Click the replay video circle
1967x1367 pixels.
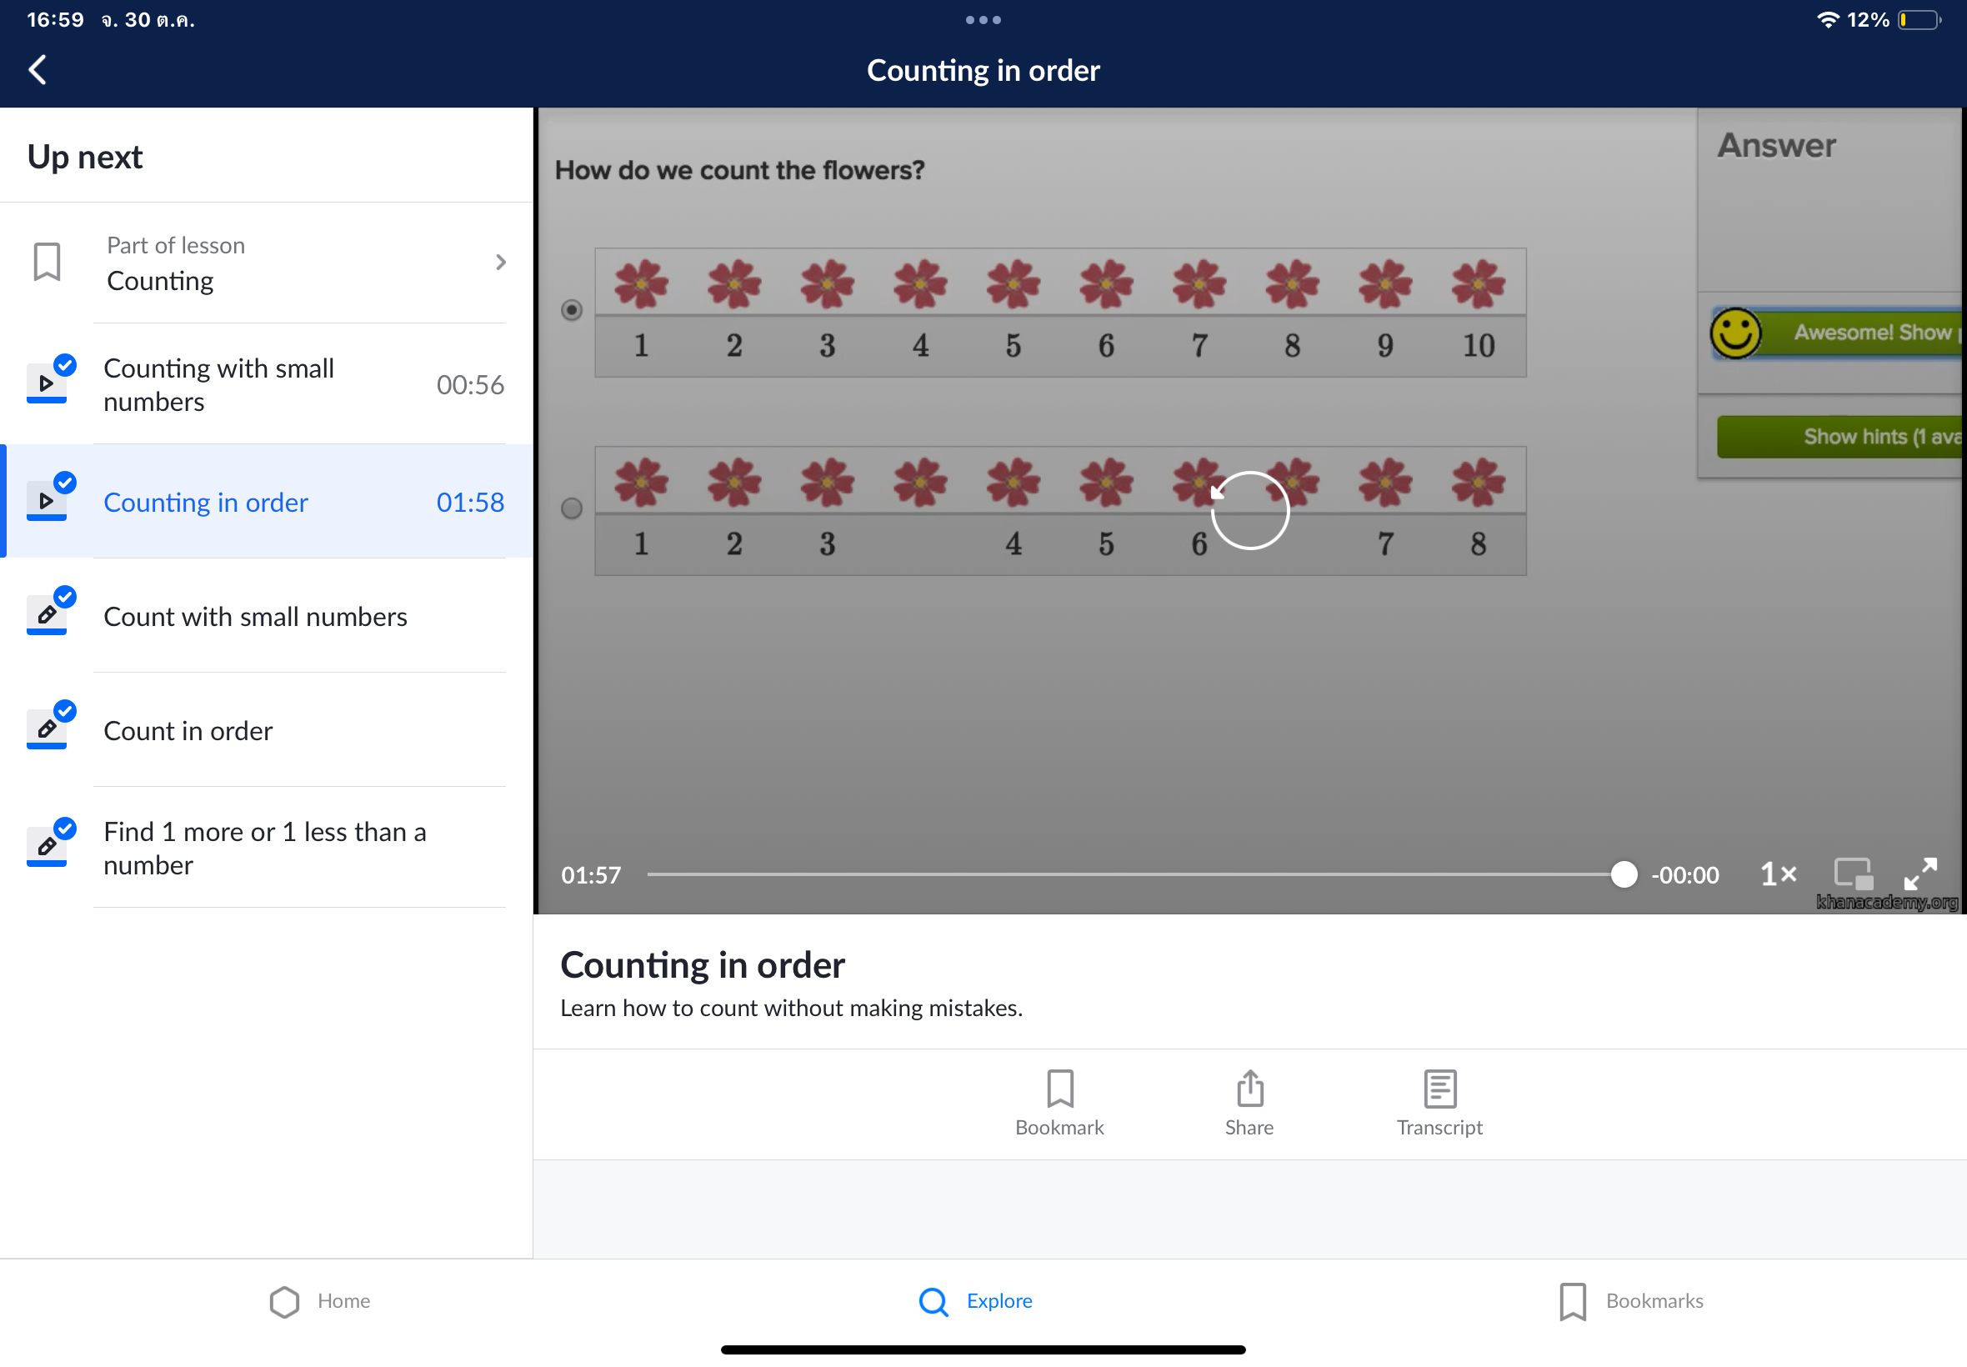(x=1249, y=509)
